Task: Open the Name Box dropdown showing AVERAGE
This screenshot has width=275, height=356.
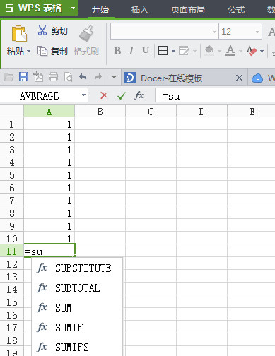Action: pos(83,95)
